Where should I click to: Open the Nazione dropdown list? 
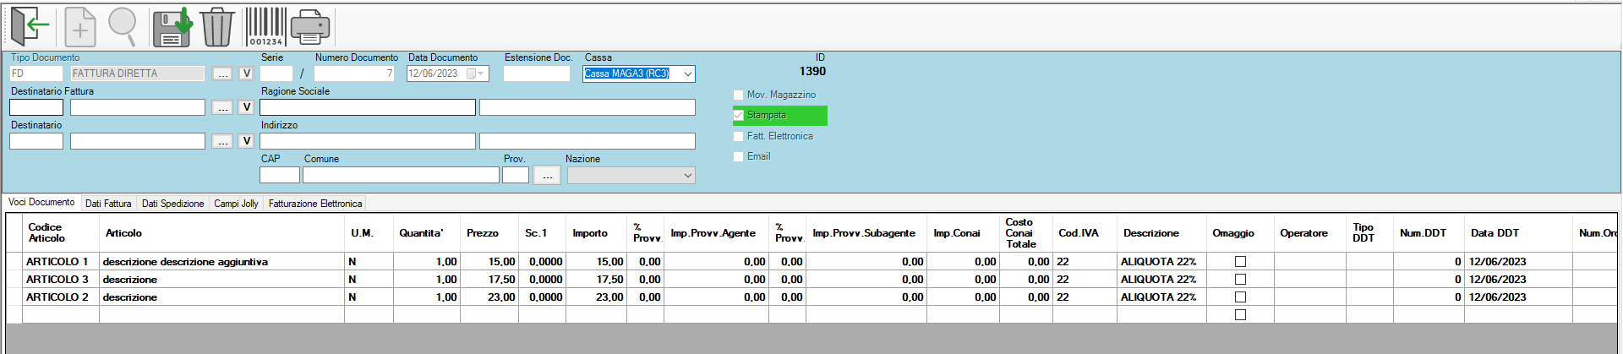point(687,175)
